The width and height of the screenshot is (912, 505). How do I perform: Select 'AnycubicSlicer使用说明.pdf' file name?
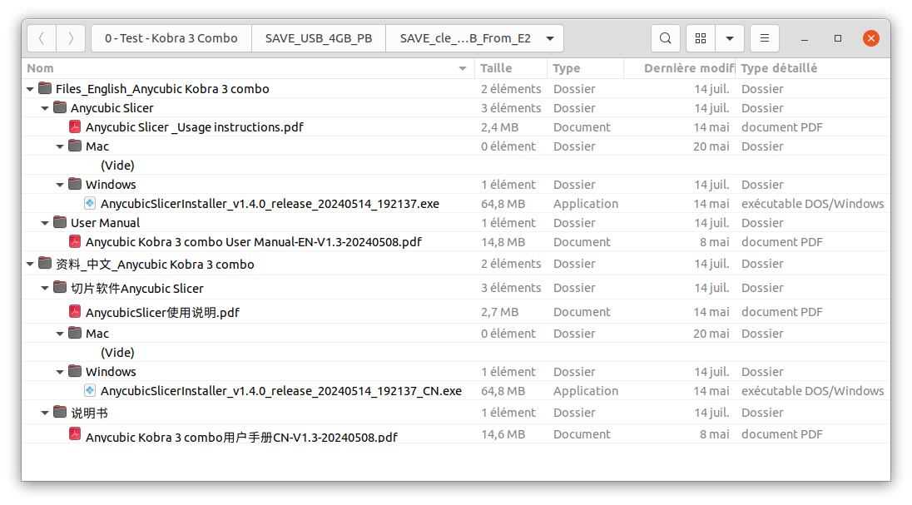coord(162,313)
